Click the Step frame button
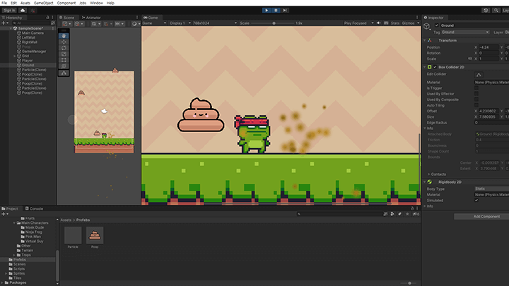The image size is (509, 286). pyautogui.click(x=285, y=11)
